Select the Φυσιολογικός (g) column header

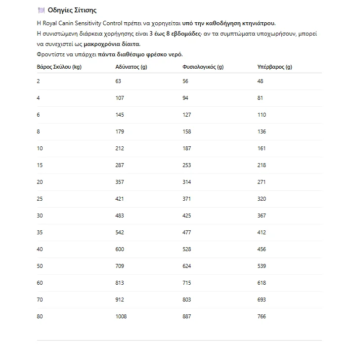pyautogui.click(x=203, y=67)
